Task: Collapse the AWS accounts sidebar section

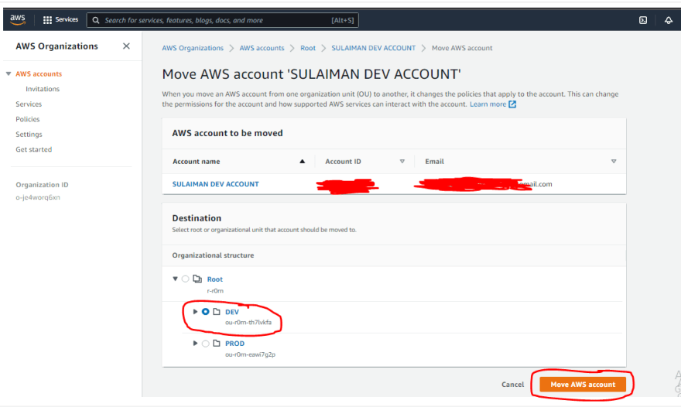Action: pyautogui.click(x=9, y=74)
